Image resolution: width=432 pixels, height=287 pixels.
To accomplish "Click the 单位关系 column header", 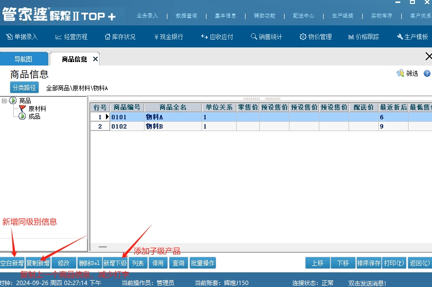I will point(219,108).
